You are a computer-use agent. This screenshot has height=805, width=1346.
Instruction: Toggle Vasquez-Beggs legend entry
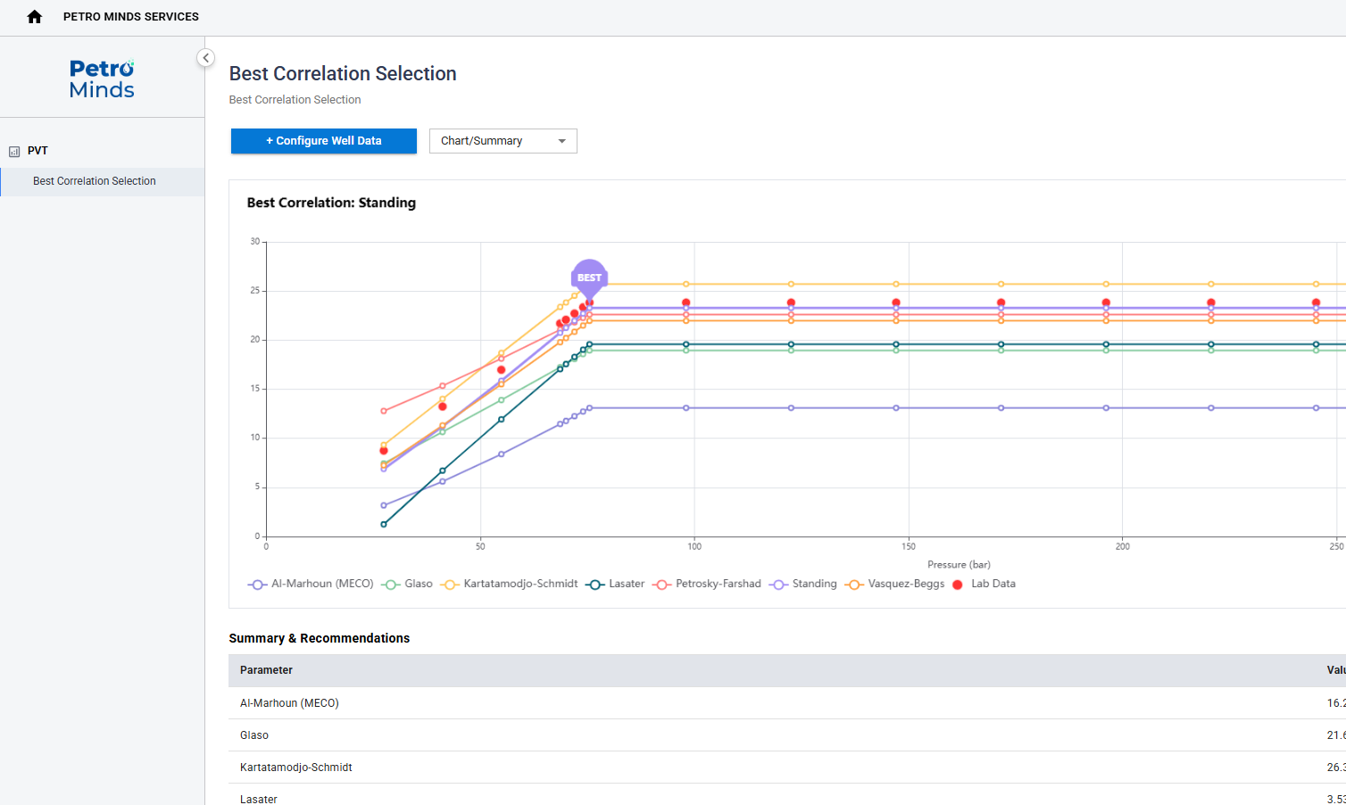pos(894,585)
